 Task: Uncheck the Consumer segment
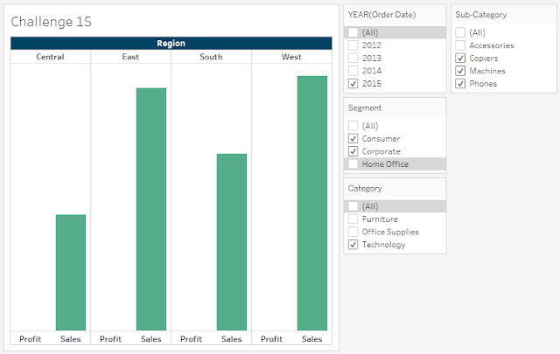353,138
